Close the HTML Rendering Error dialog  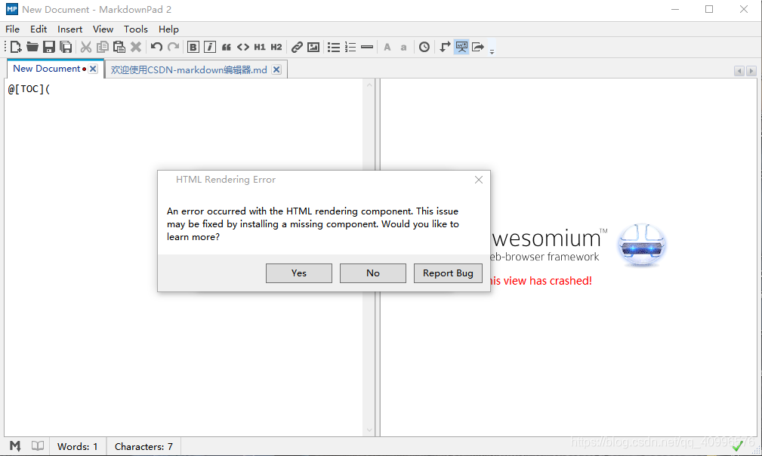pos(479,180)
